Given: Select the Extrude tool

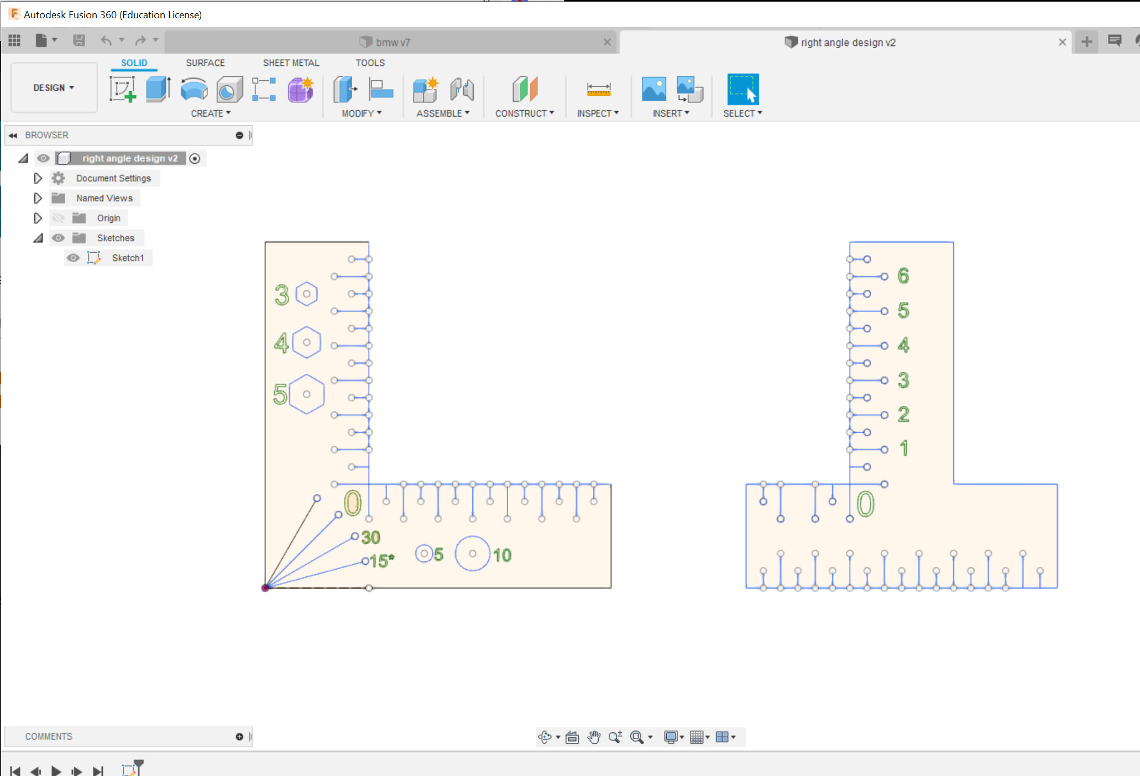Looking at the screenshot, I should click(158, 89).
